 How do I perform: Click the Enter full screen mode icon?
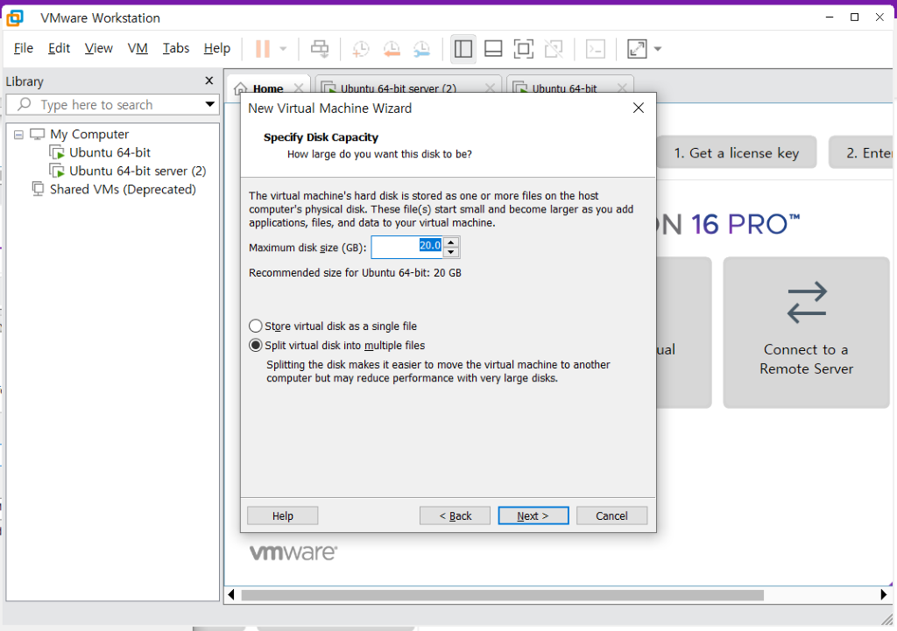pos(524,49)
